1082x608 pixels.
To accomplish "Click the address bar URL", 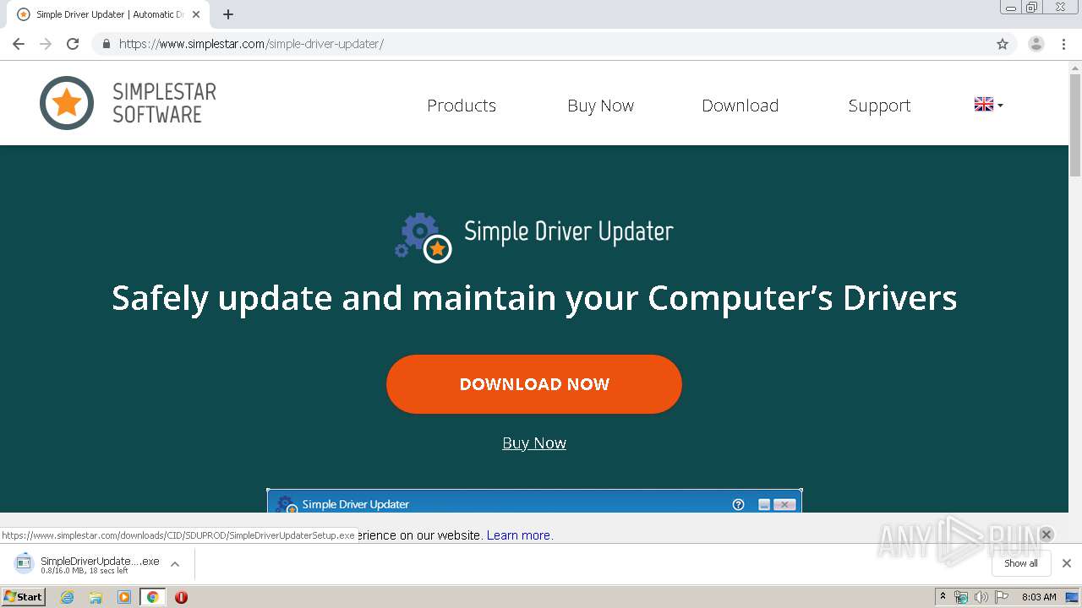I will pyautogui.click(x=251, y=44).
